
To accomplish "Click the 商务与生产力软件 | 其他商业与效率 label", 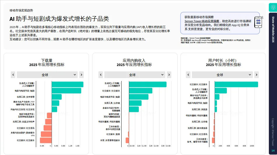I will pyautogui.click(x=199, y=97).
